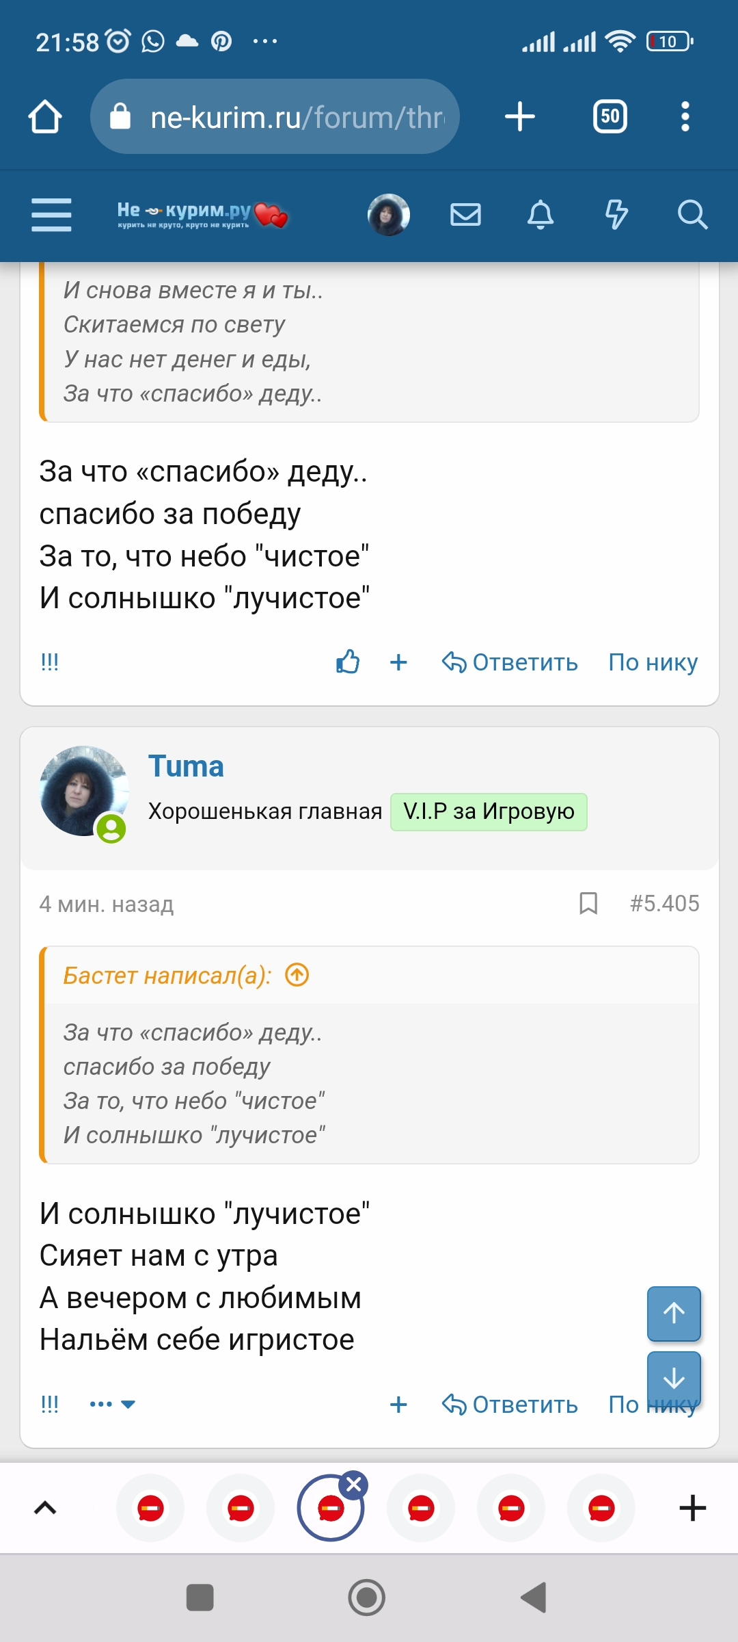This screenshot has height=1642, width=738.
Task: Expand the bottom tab bar chevron
Action: [x=45, y=1508]
